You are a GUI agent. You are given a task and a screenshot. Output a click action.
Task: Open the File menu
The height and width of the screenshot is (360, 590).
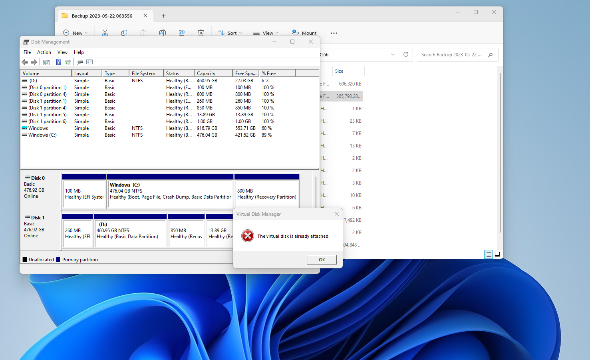[27, 52]
